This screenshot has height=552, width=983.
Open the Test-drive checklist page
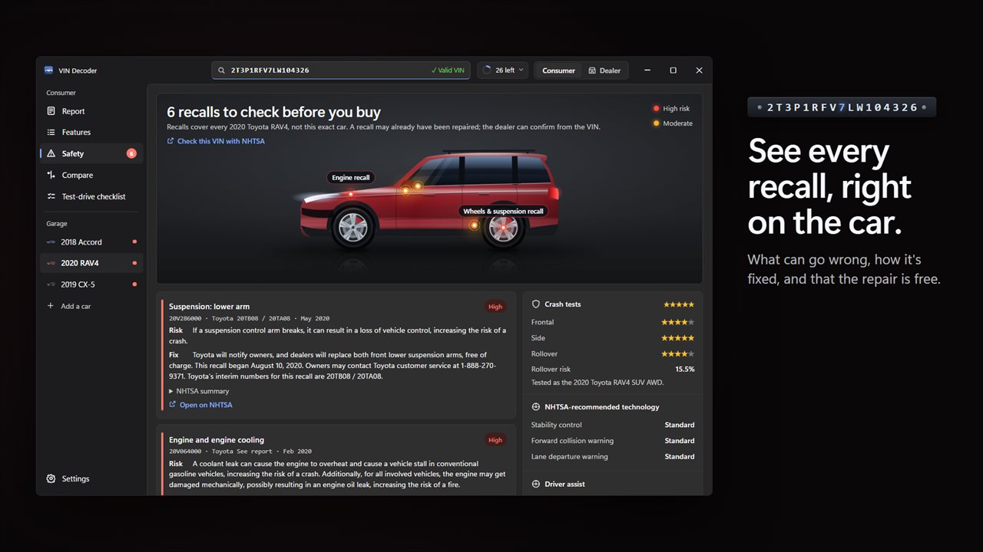pos(91,196)
